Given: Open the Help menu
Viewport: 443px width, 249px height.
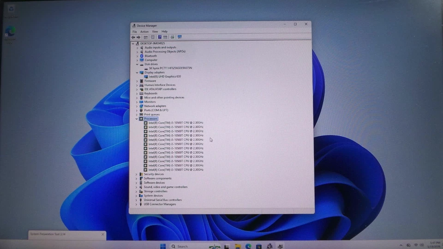Looking at the screenshot, I should coord(164,32).
